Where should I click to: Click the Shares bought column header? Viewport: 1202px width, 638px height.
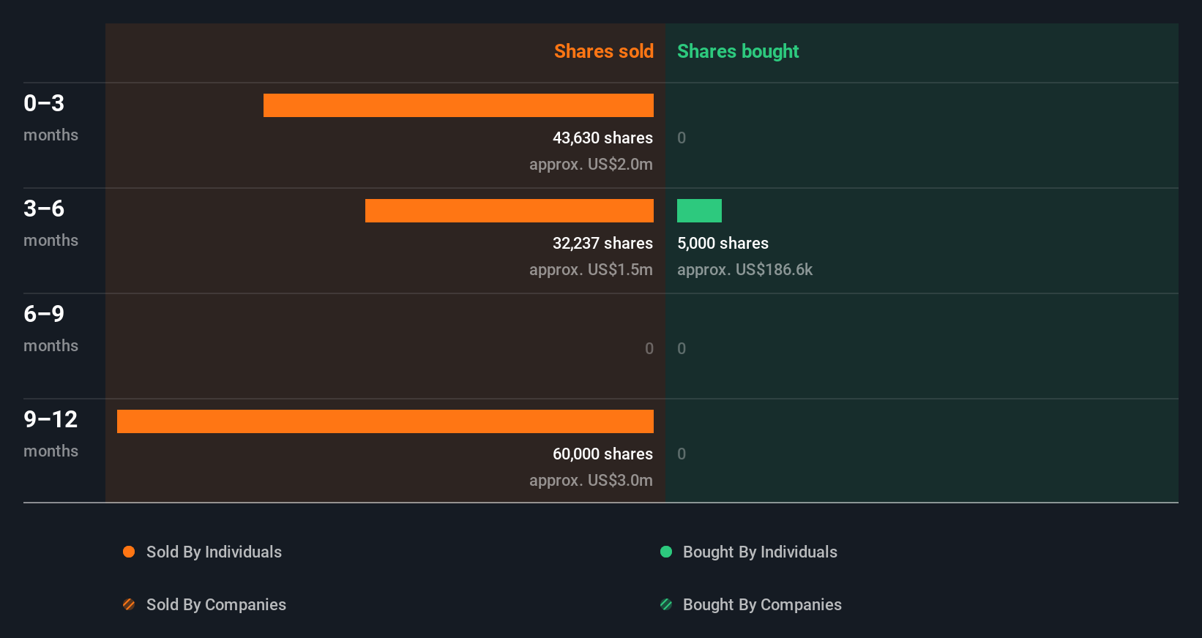pyautogui.click(x=738, y=51)
